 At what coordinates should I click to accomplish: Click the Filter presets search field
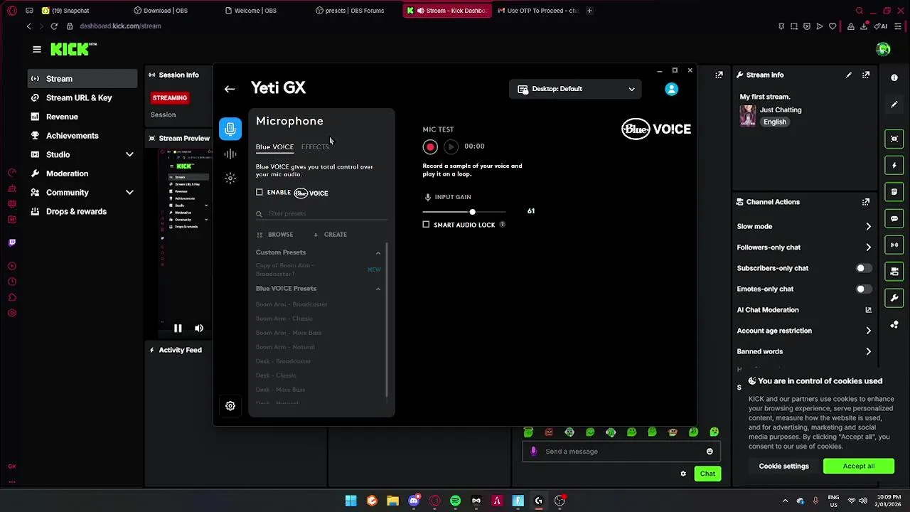pyautogui.click(x=321, y=213)
